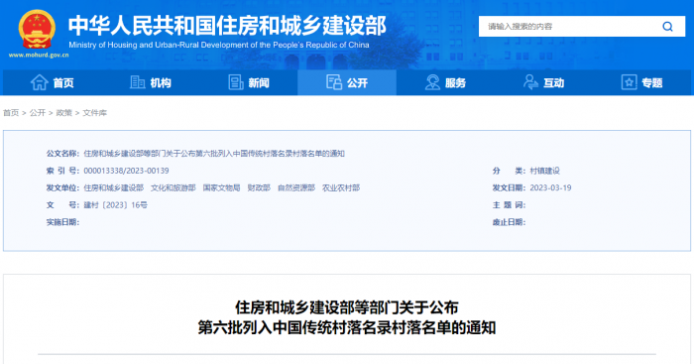Click the 公开 documents icon
This screenshot has height=364, width=694.
point(334,82)
